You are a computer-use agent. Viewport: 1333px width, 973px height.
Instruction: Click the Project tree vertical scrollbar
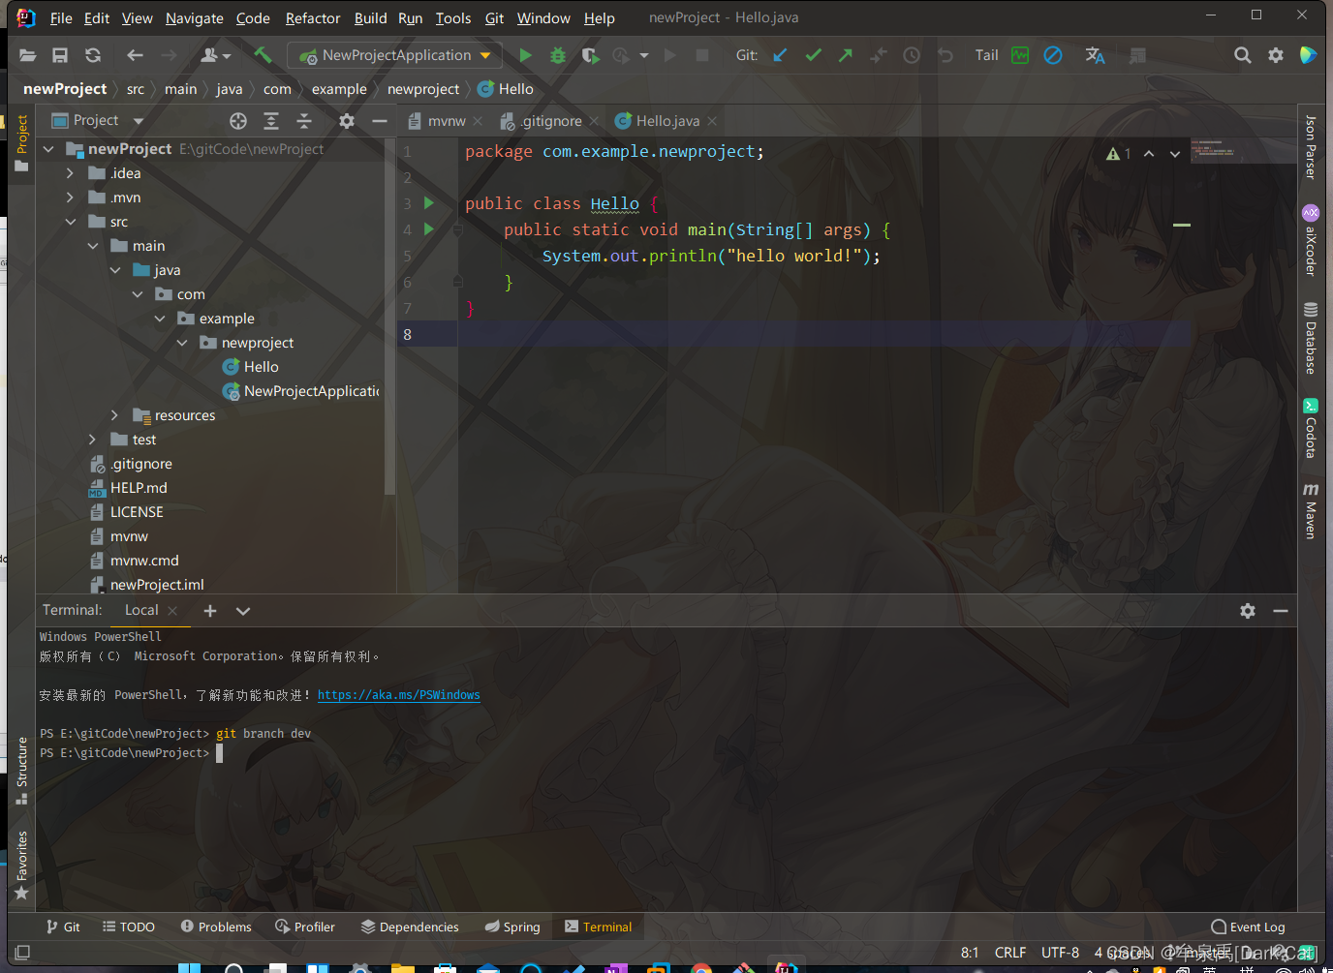click(389, 317)
